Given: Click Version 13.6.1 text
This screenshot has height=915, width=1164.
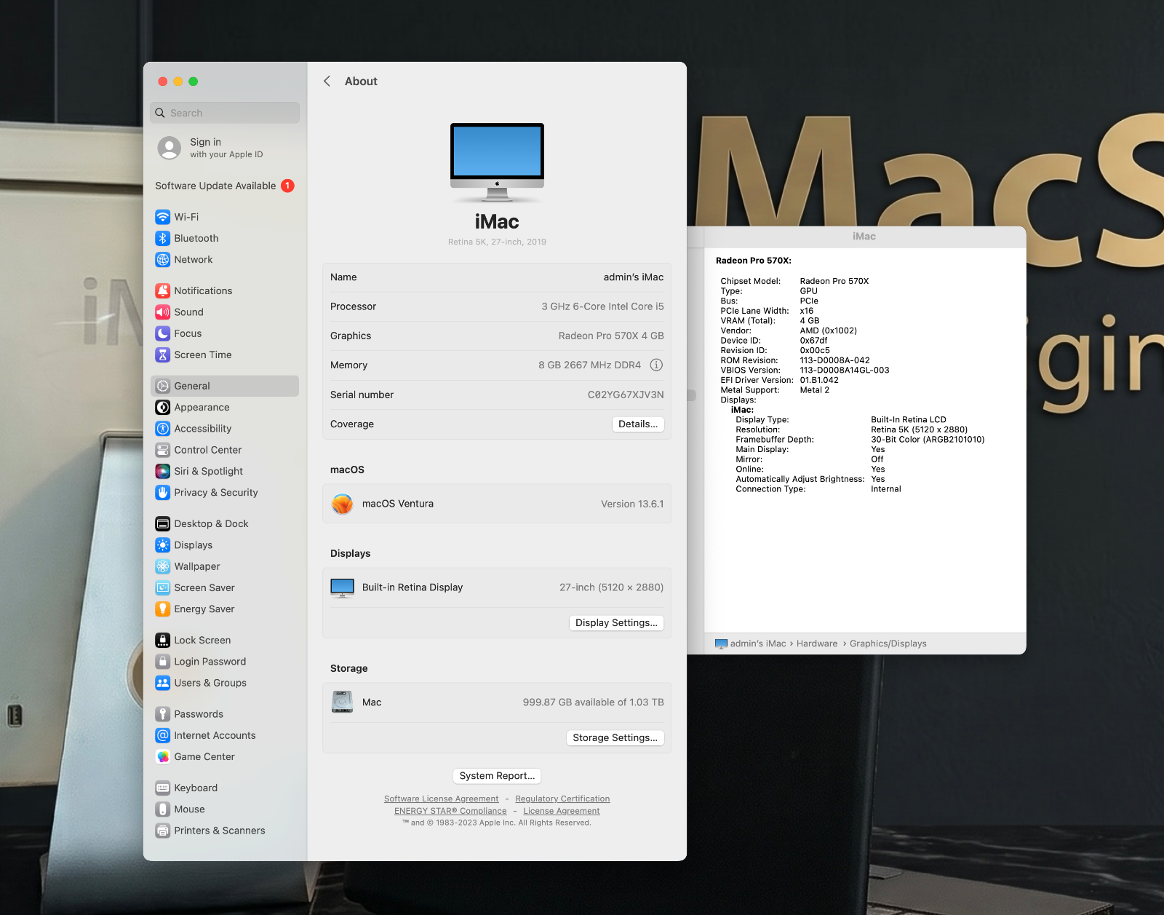Looking at the screenshot, I should [x=632, y=504].
